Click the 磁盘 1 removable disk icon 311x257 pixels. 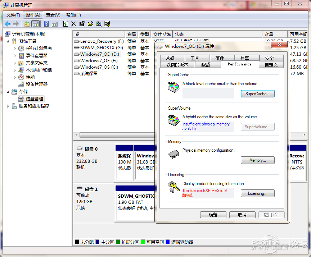pos(80,188)
